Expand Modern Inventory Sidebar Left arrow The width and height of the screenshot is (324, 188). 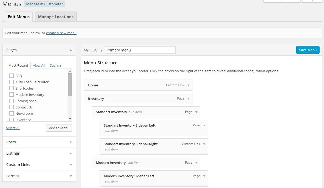204,176
